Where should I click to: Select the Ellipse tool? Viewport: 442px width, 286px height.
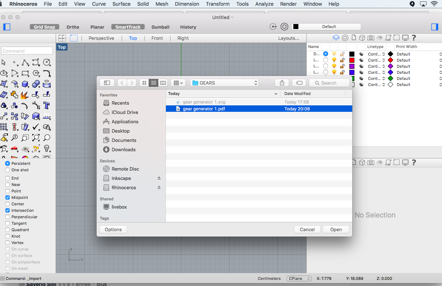4,73
